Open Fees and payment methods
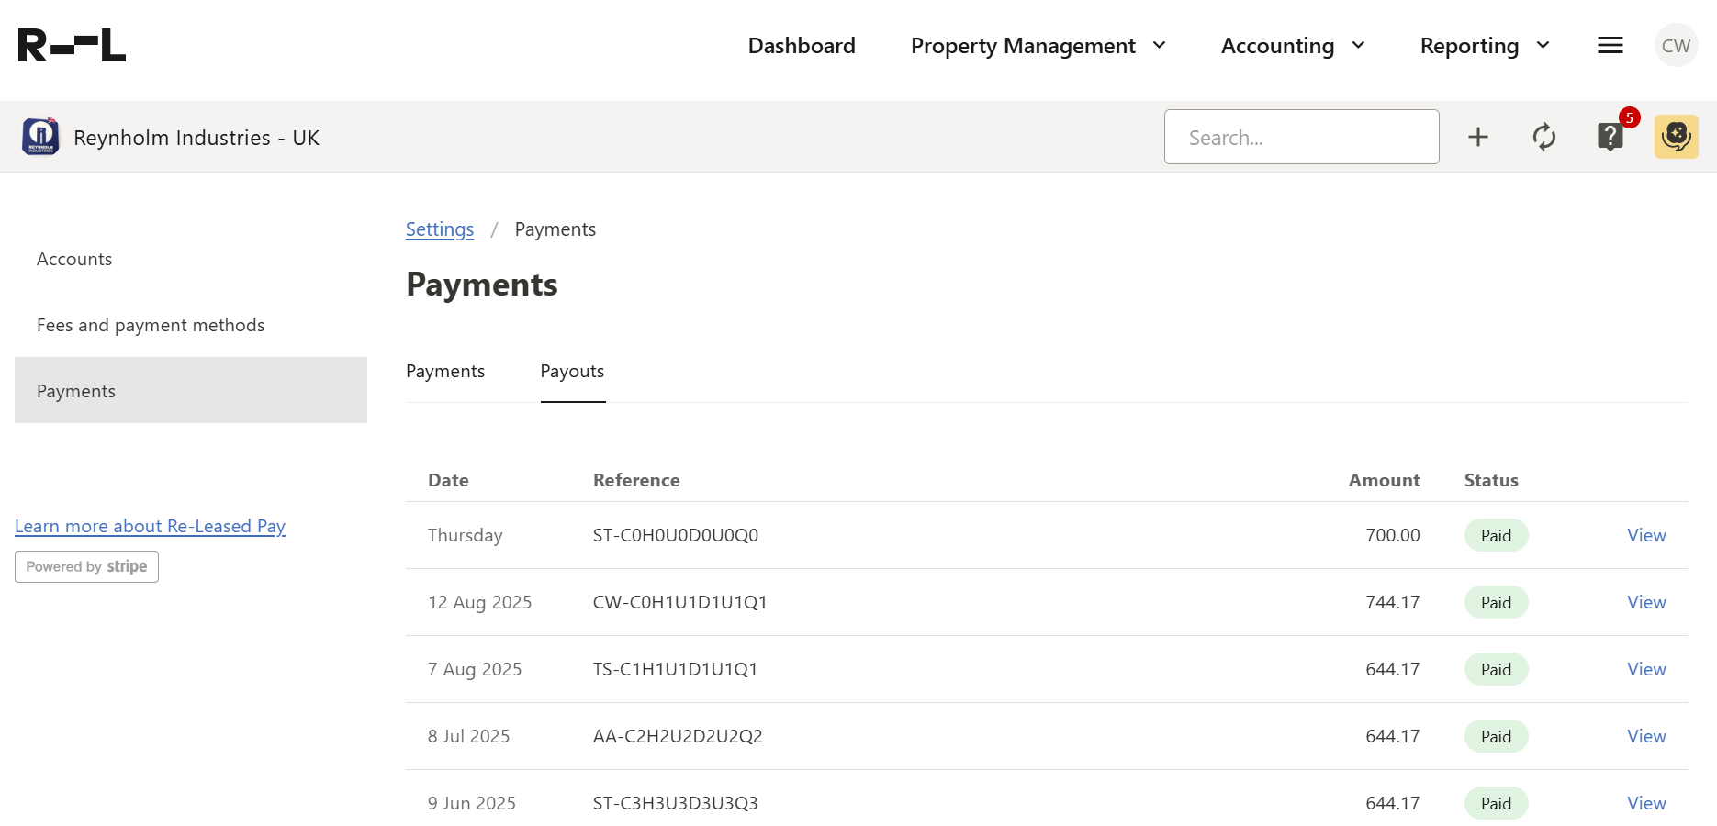The width and height of the screenshot is (1717, 826). [x=151, y=326]
